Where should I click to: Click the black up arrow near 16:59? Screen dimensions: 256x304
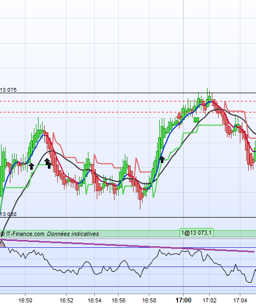coord(162,159)
